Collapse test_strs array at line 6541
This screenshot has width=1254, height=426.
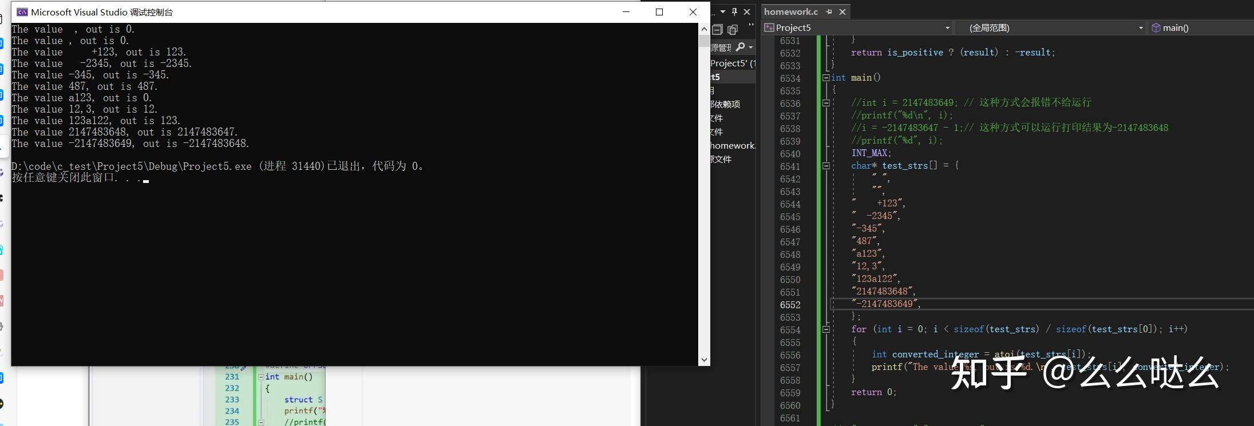point(826,166)
